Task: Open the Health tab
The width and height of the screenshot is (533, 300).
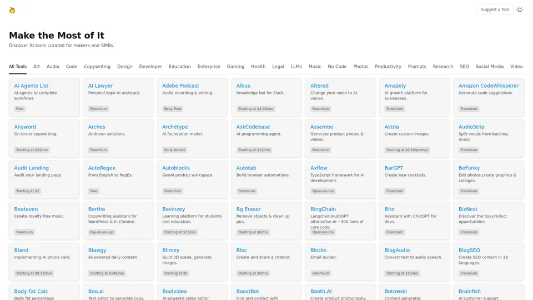Action: [258, 67]
